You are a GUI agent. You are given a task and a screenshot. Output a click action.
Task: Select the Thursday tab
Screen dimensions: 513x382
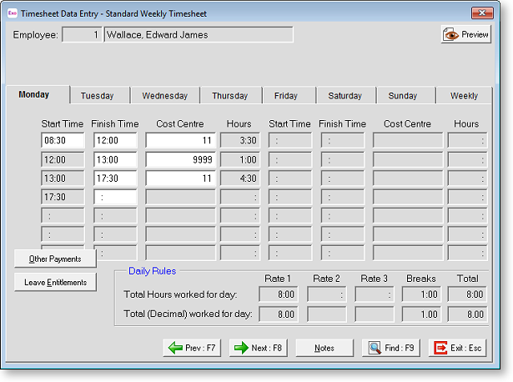(229, 96)
